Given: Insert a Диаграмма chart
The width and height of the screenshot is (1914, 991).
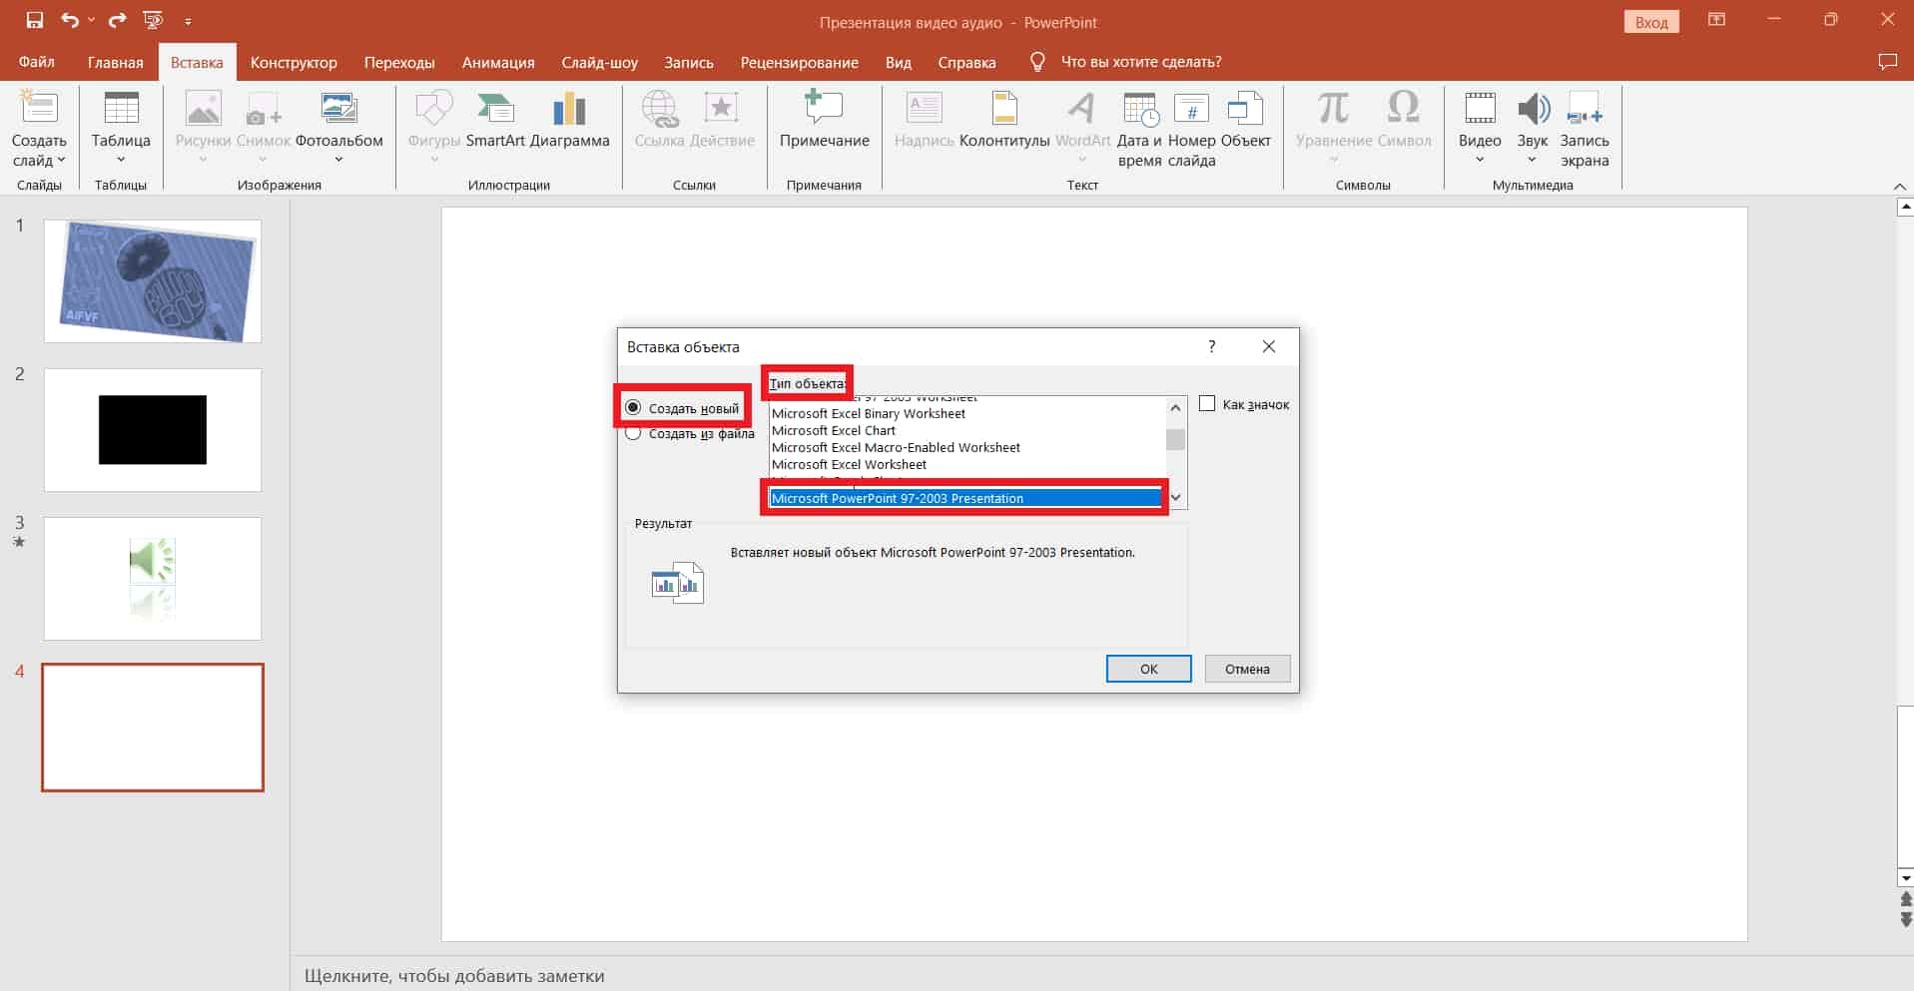Looking at the screenshot, I should coord(569,120).
